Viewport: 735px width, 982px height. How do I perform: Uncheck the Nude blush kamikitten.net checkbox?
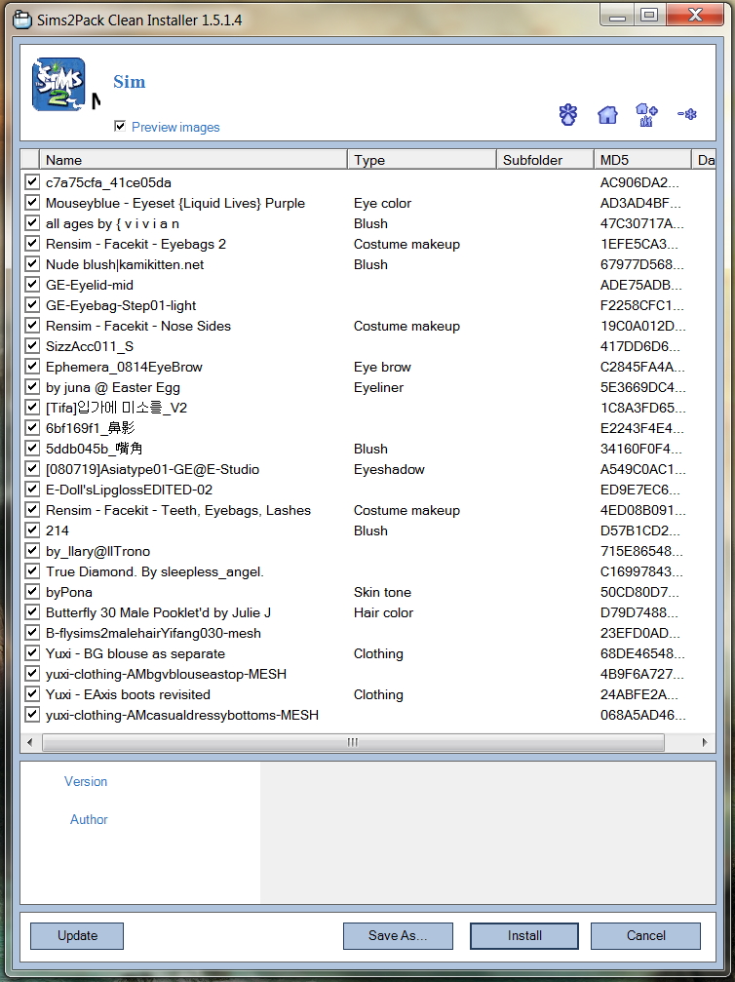32,264
